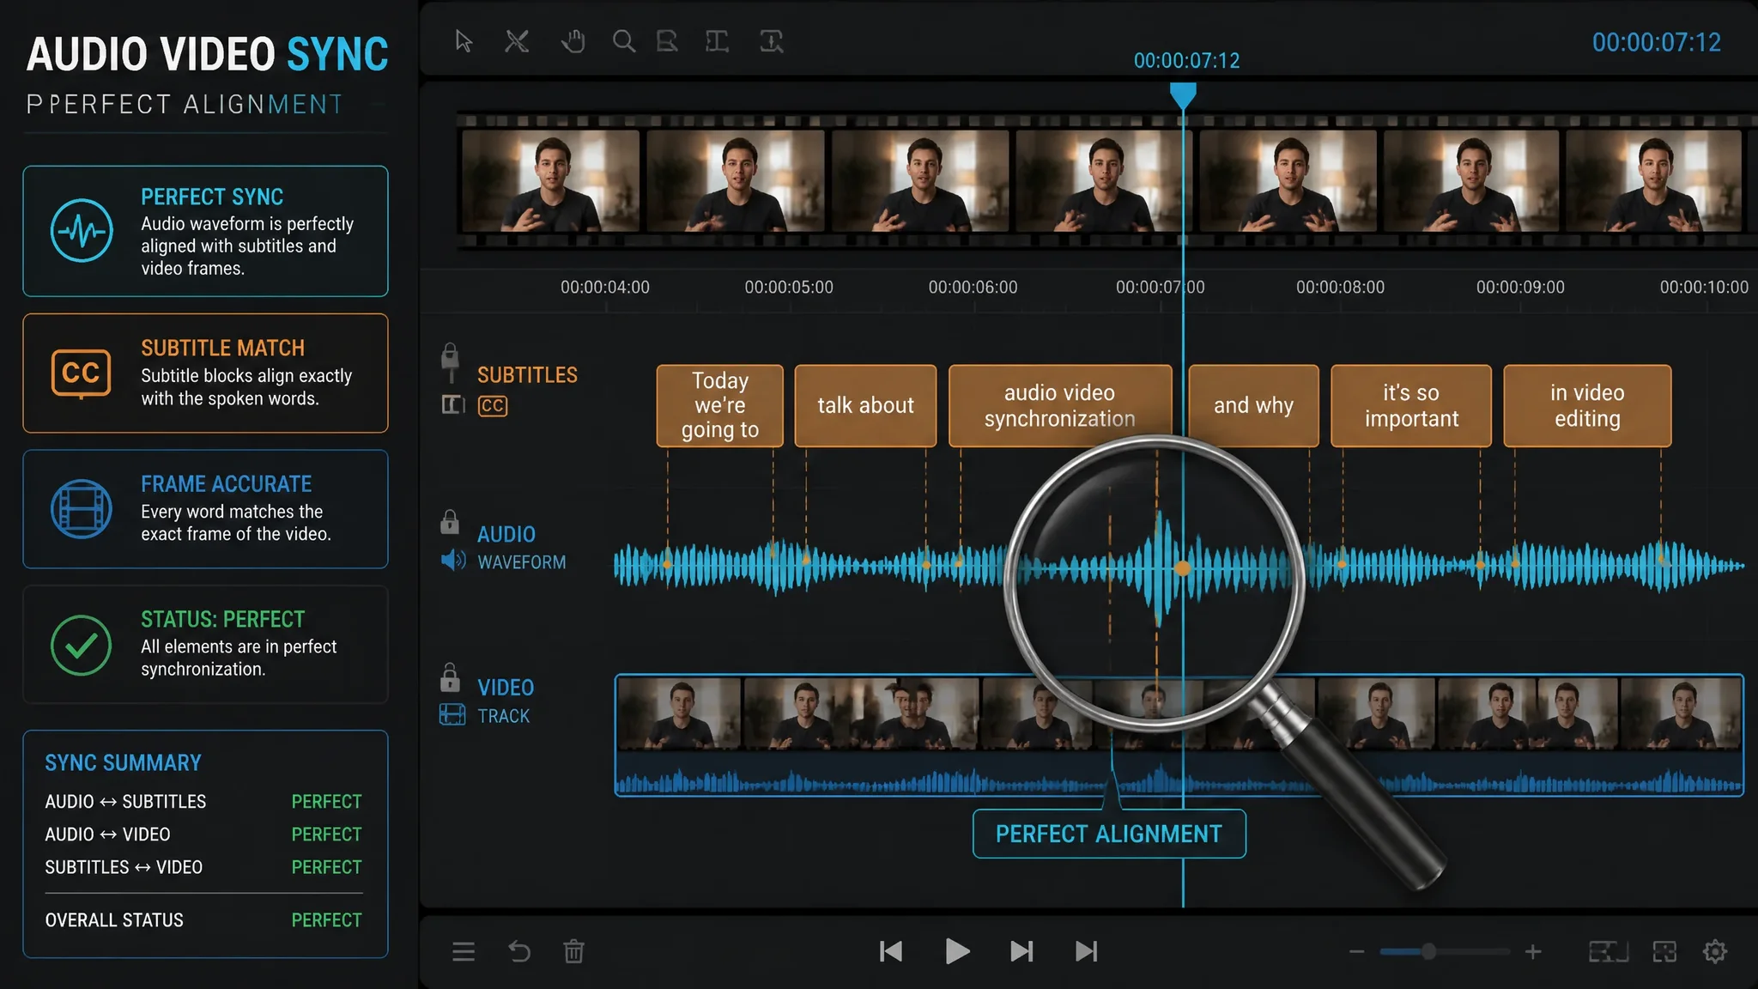Click the 00:00:10:00 ruler mark

(x=1704, y=288)
